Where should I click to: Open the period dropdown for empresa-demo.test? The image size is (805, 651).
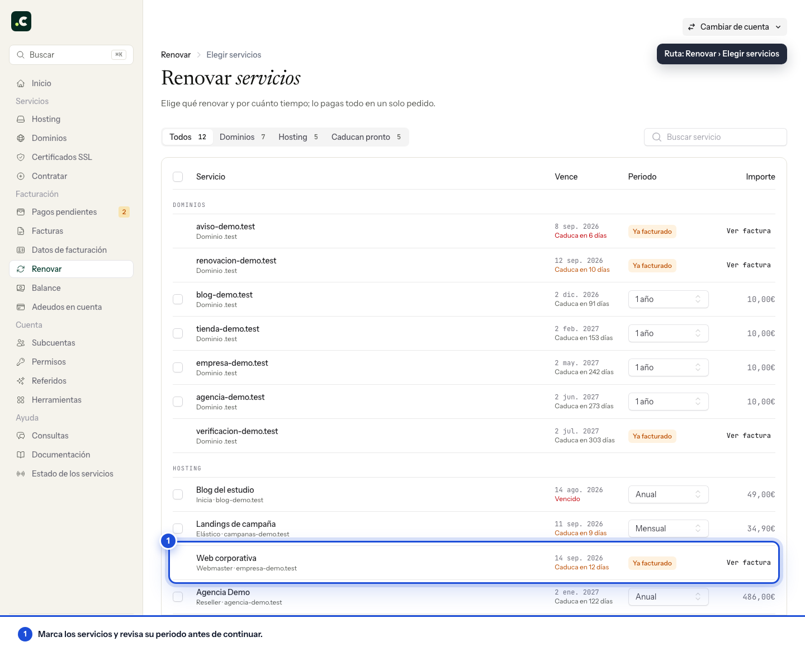tap(668, 367)
